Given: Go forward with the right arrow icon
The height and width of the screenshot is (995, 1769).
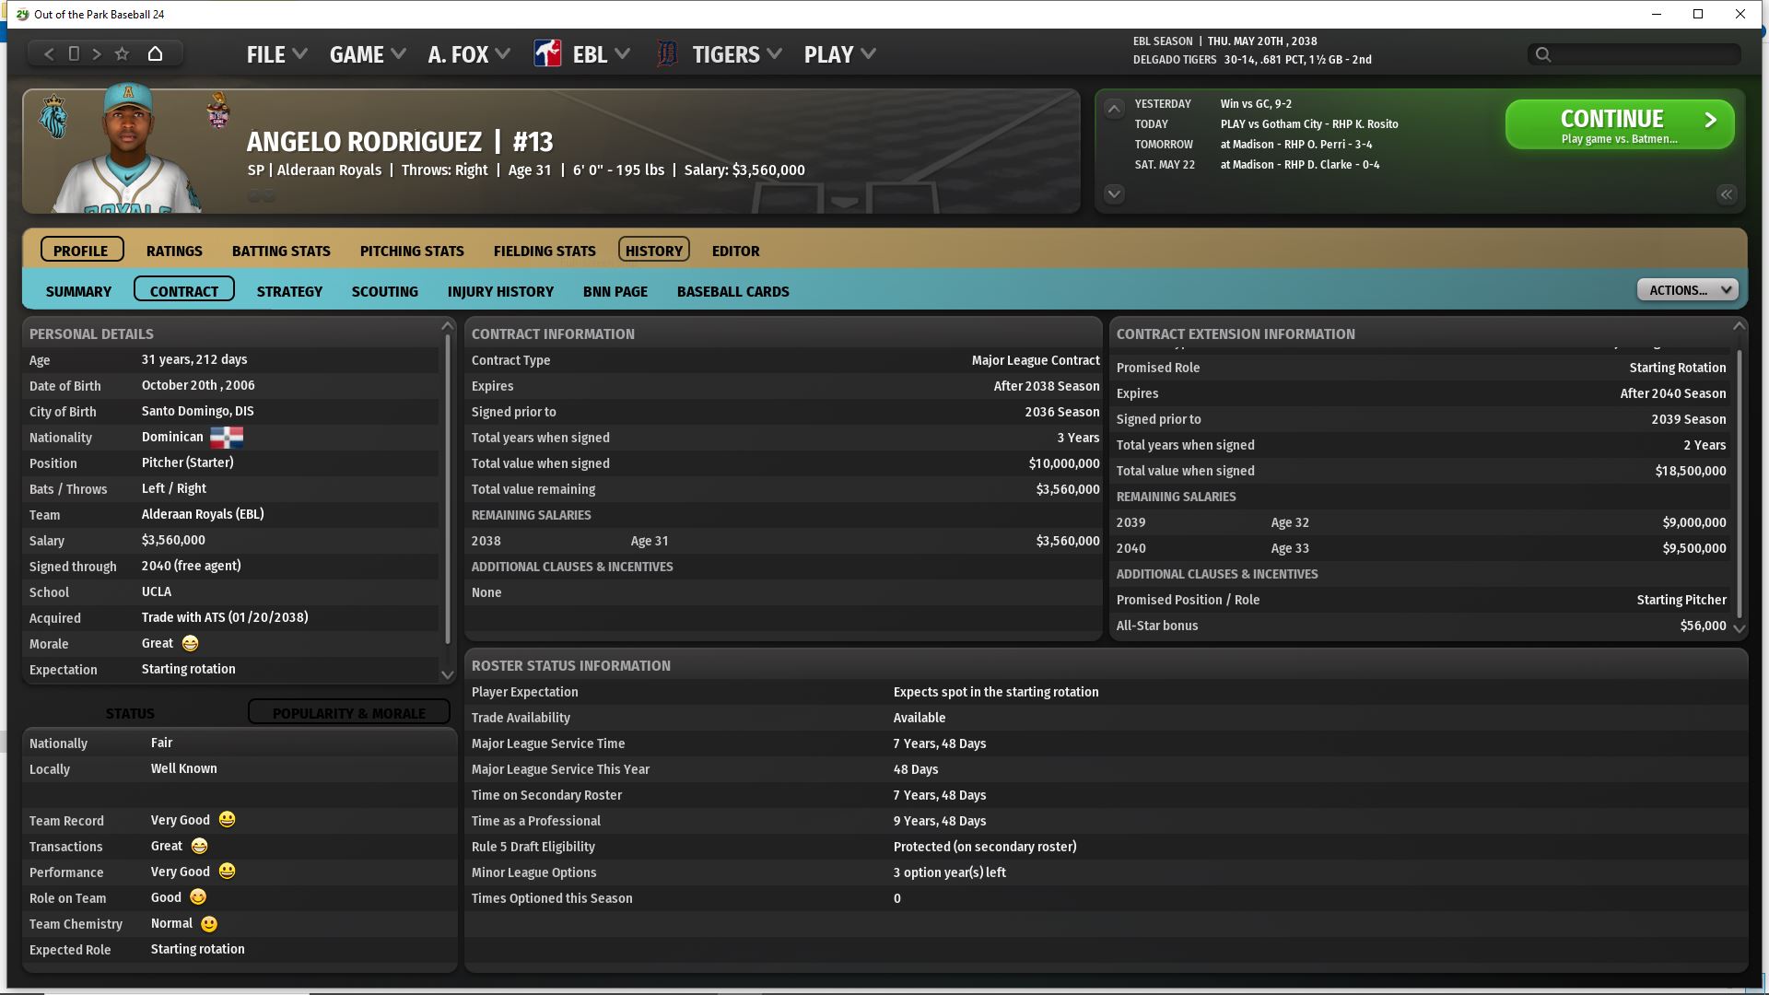Looking at the screenshot, I should [97, 53].
